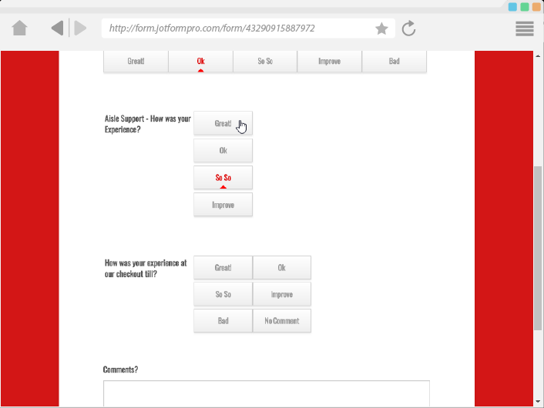The image size is (544, 408).
Task: Bookmark page with the star icon
Action: coord(381,28)
